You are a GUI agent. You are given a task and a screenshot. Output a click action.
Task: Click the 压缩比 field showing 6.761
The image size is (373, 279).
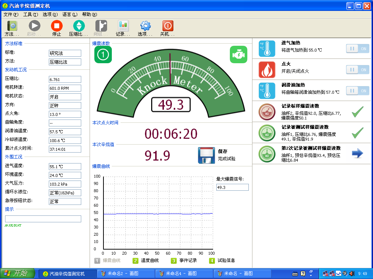pyautogui.click(x=65, y=79)
